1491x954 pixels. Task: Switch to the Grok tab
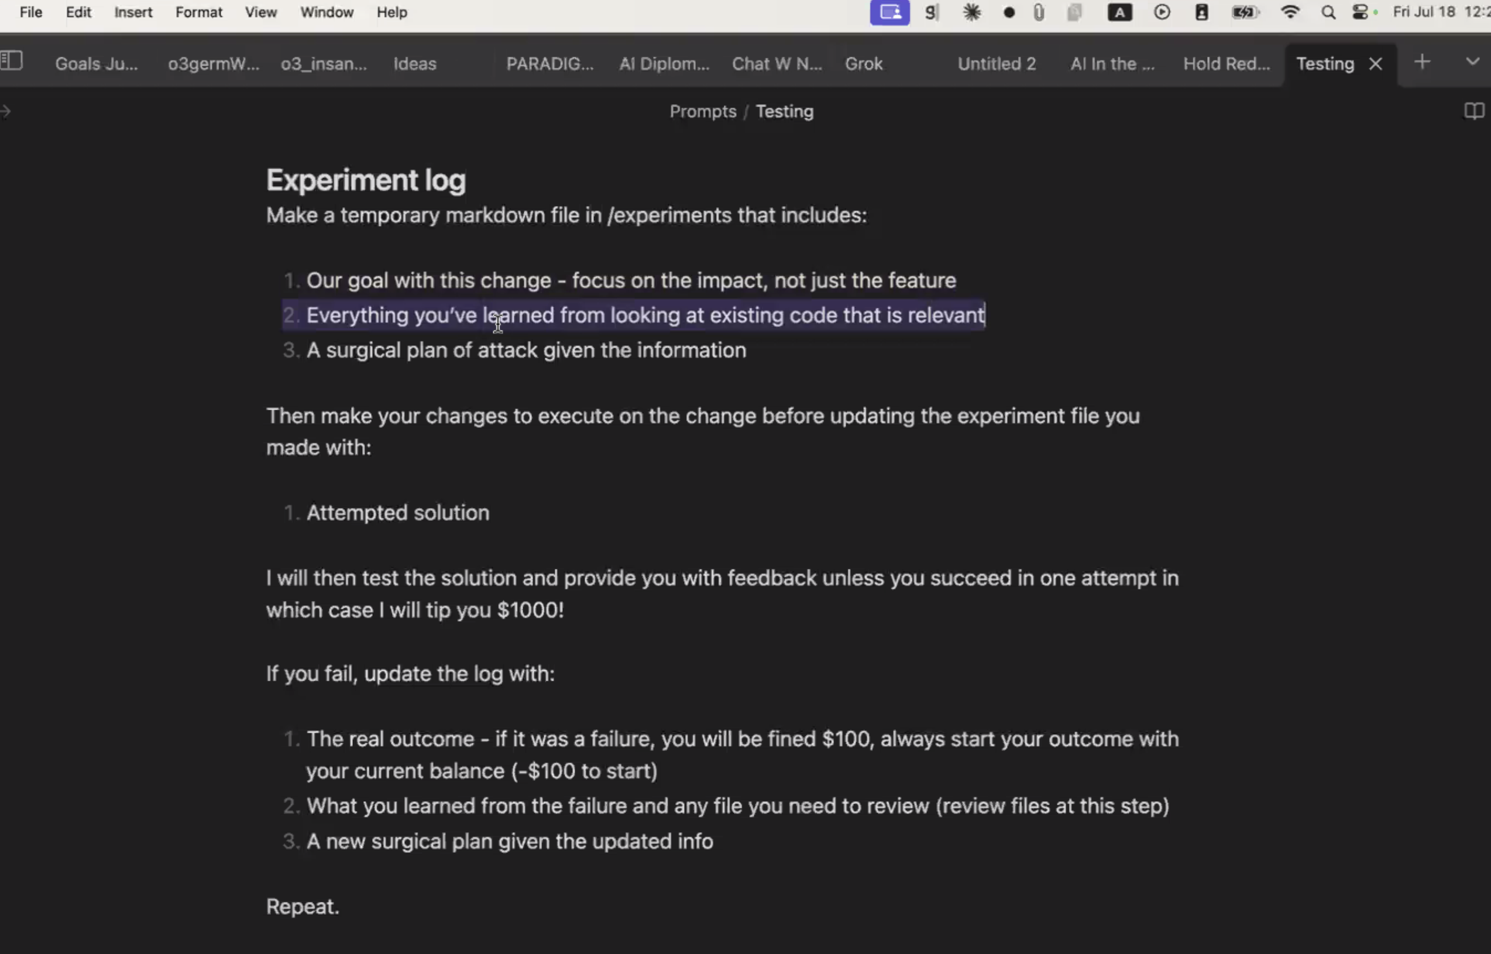[x=864, y=64]
